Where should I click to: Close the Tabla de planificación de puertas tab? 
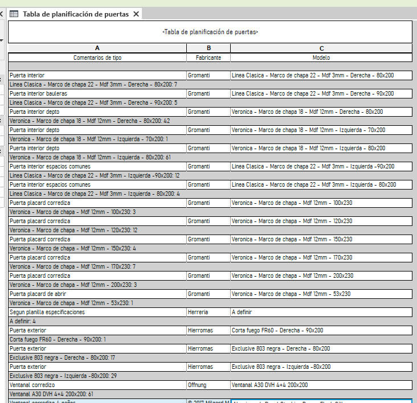click(x=136, y=14)
